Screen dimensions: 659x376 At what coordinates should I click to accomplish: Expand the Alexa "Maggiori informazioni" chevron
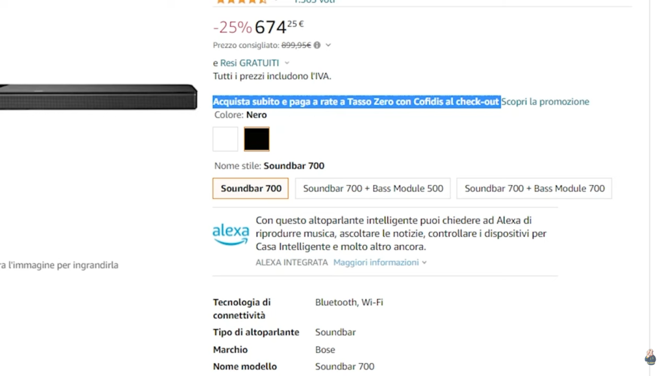click(x=424, y=262)
